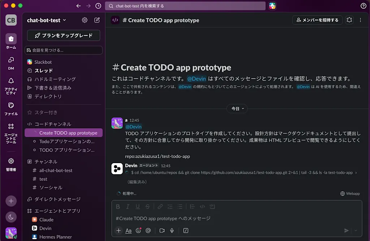Click プランをアップグレード button
Viewport: 370px width, 241px height.
coord(64,35)
